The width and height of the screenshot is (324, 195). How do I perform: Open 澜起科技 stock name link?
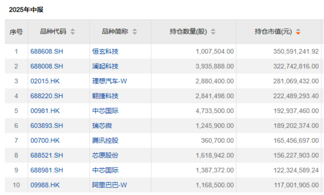[x=105, y=66]
